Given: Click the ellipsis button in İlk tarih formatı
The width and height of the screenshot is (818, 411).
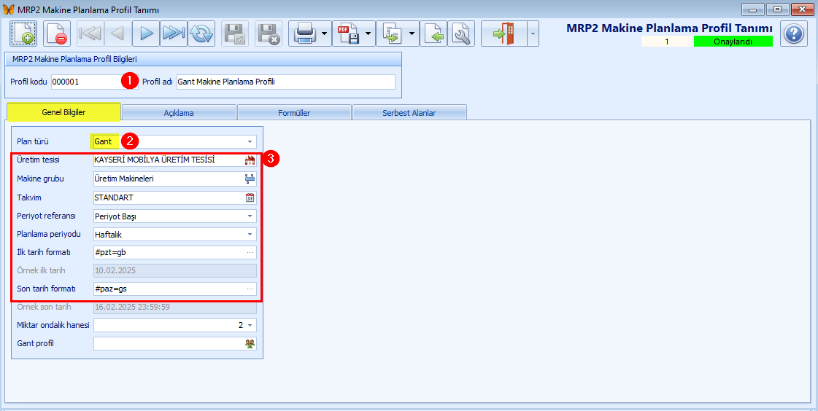Looking at the screenshot, I should (250, 253).
